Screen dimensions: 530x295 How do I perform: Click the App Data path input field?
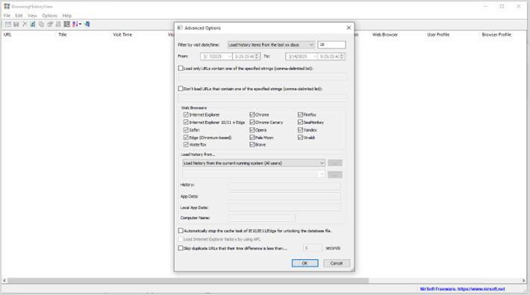pyautogui.click(x=284, y=196)
